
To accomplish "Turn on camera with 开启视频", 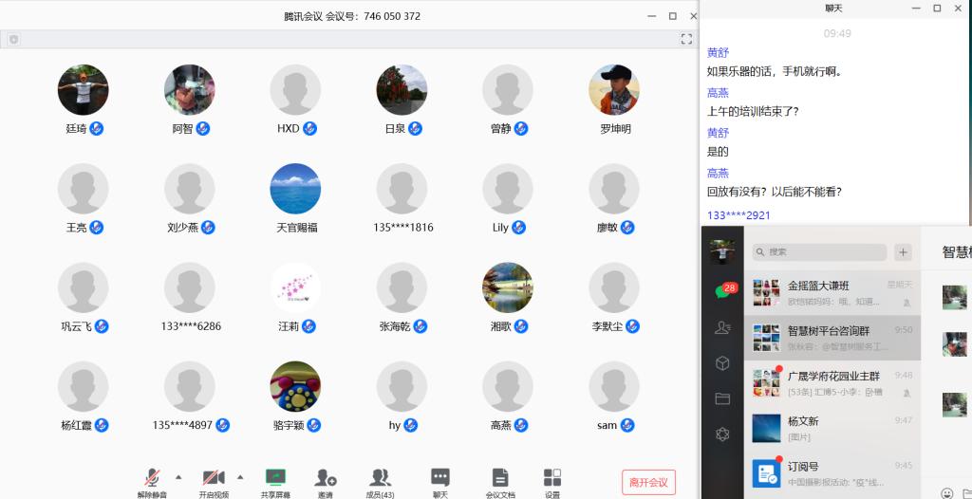I will pyautogui.click(x=213, y=477).
